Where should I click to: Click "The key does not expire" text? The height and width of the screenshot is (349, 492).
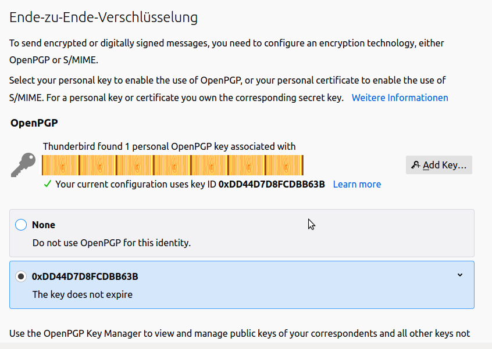click(83, 294)
